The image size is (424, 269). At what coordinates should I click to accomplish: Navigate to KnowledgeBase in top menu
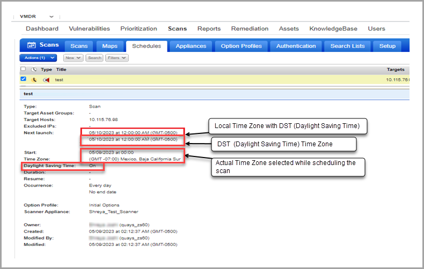point(333,28)
